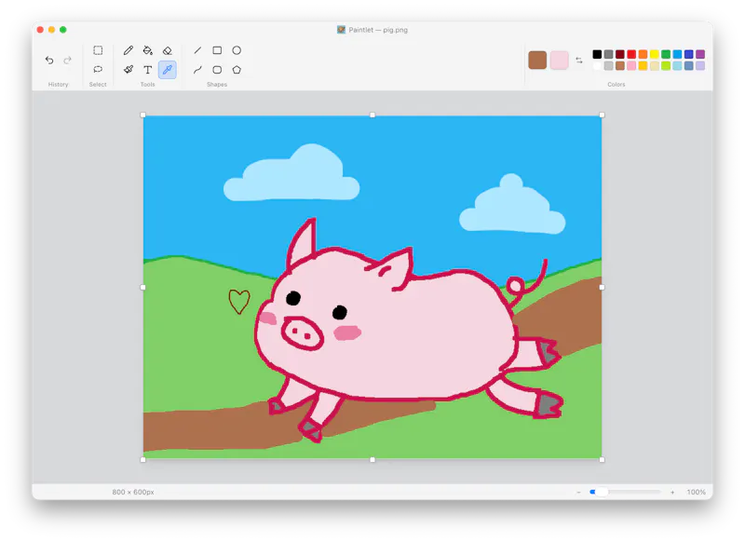Select the Brush tool
The image size is (745, 542).
tap(129, 70)
